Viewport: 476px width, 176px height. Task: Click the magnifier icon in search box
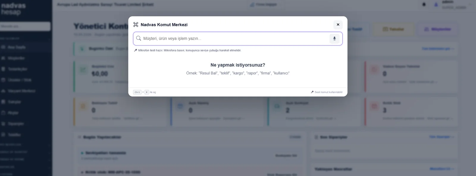[139, 38]
